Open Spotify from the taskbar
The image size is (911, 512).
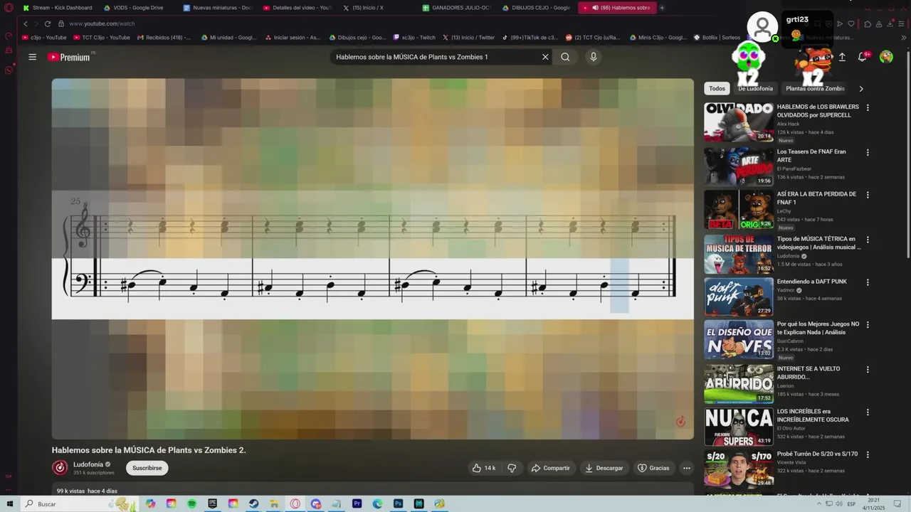pyautogui.click(x=192, y=503)
